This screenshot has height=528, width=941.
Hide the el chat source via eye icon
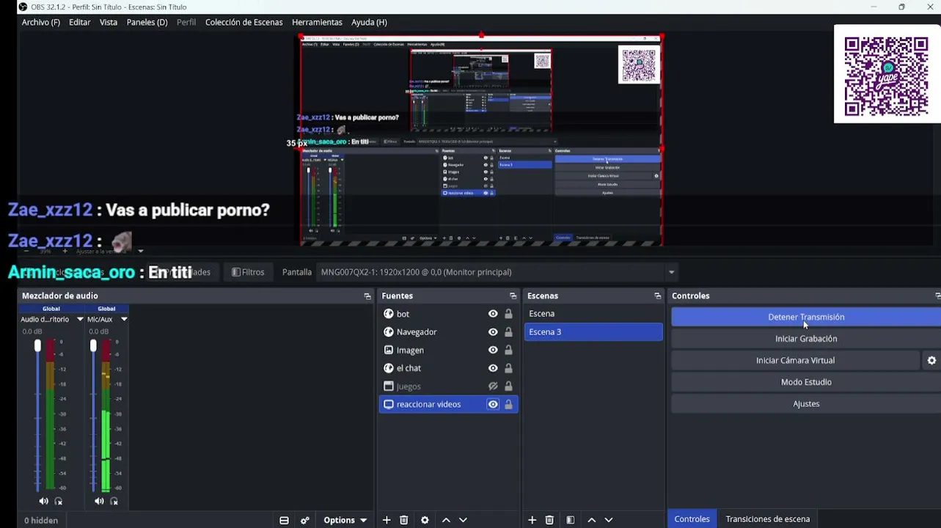pos(493,368)
